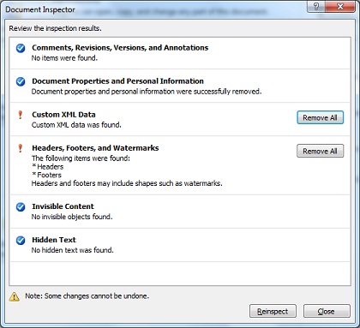Open help with the question mark button
The height and width of the screenshot is (328, 360).
tap(316, 7)
